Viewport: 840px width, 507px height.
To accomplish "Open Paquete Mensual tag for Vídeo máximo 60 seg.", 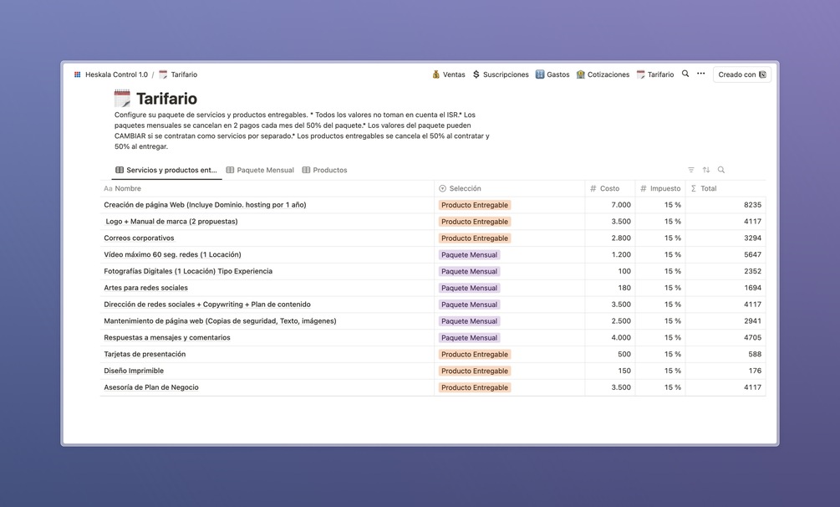I will pos(469,255).
